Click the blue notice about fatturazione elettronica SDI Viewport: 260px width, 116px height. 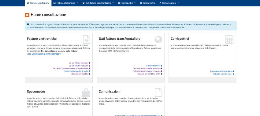coord(131,26)
